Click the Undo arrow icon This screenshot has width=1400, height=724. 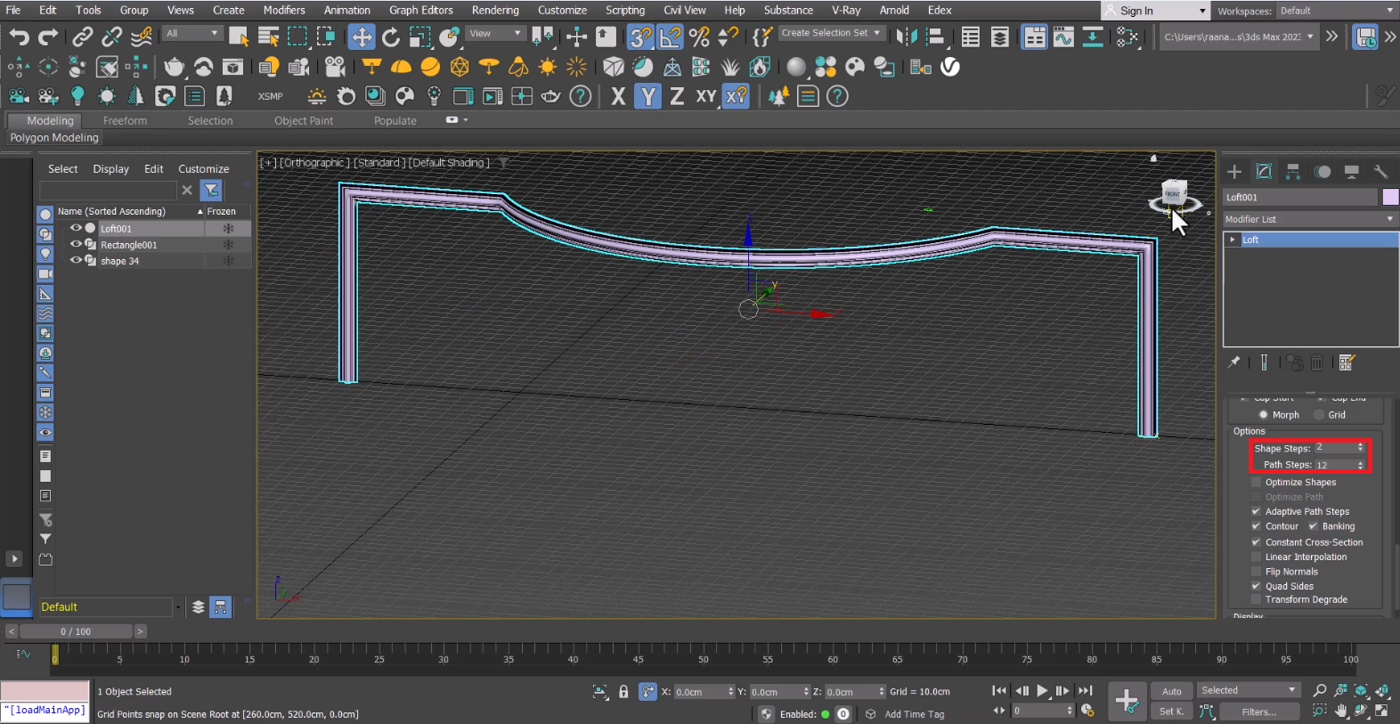pos(20,37)
